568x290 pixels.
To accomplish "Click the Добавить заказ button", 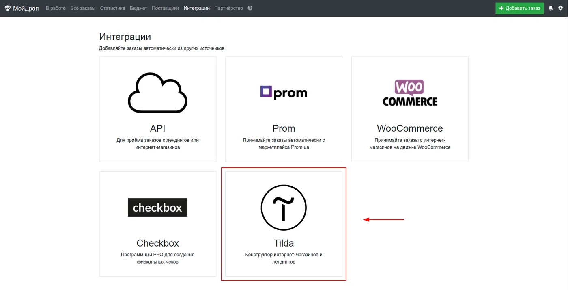I will pos(519,8).
